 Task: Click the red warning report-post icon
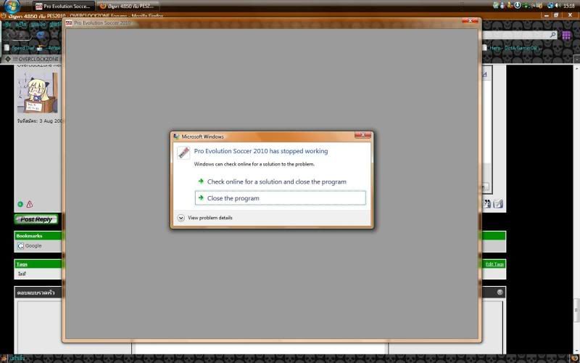click(x=30, y=205)
